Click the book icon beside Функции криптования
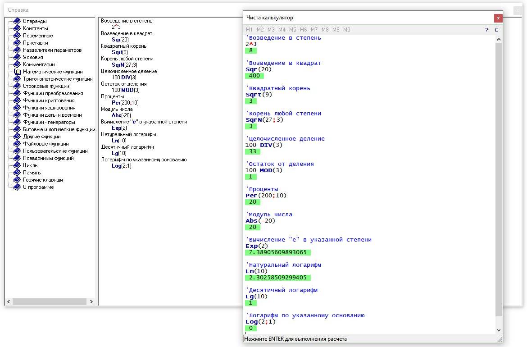This screenshot has width=527, height=347. click(17, 100)
